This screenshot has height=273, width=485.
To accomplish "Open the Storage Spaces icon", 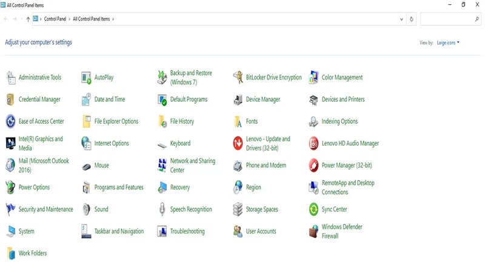I will (x=238, y=209).
